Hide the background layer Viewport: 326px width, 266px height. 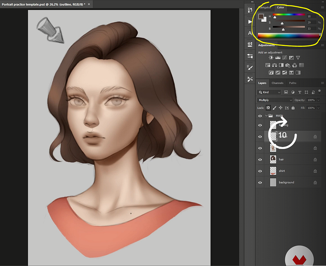point(260,183)
